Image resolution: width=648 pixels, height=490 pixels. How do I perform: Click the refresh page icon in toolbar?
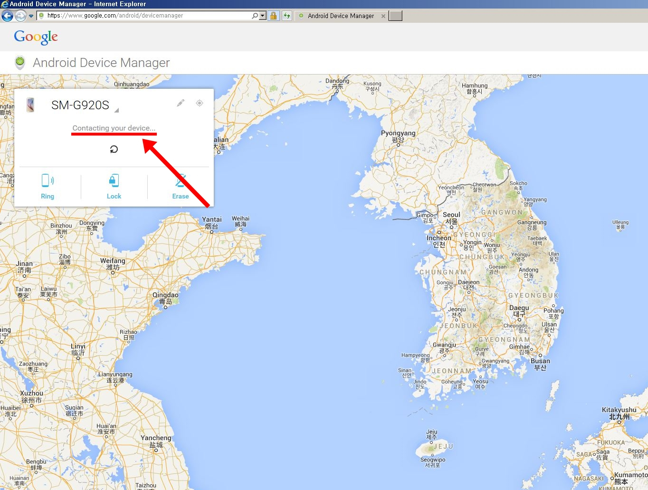(287, 16)
